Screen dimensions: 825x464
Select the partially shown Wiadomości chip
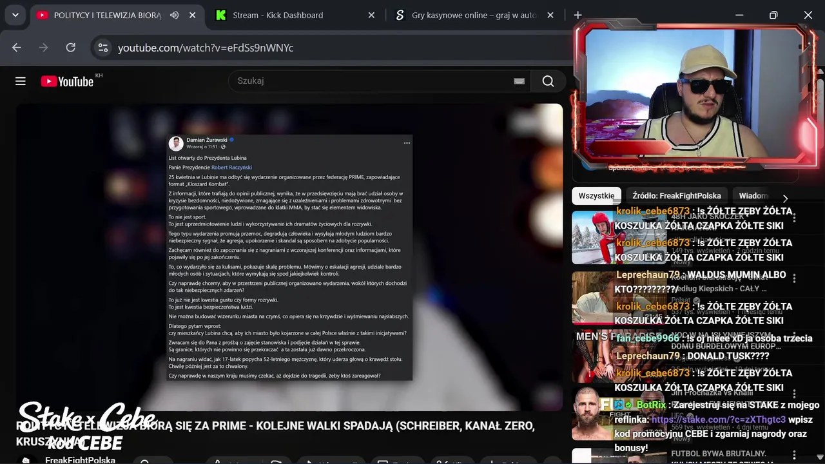coord(753,196)
